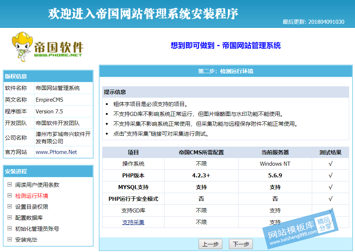Click the hint 粗体字项目是必须支持的项目
Screen dimensions: 355x252
(x=151, y=104)
